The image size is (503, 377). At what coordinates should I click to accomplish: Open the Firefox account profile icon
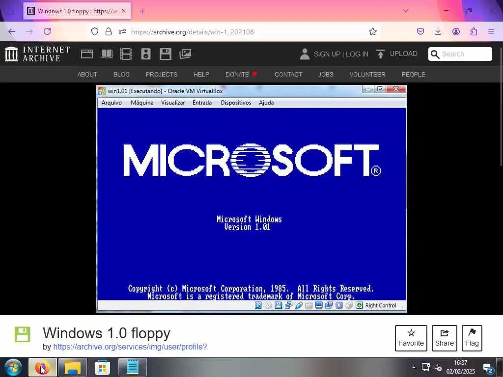456,31
